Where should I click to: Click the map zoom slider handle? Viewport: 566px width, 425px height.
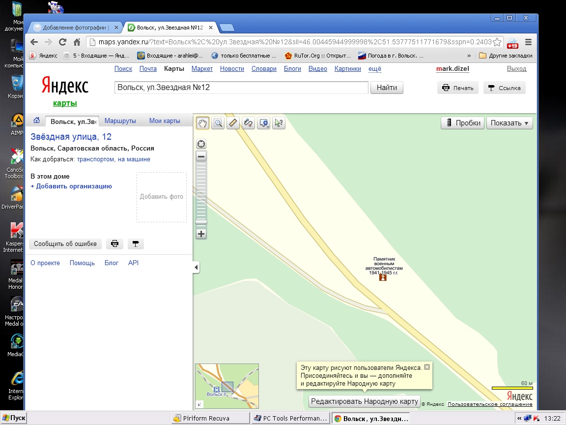coord(201,222)
